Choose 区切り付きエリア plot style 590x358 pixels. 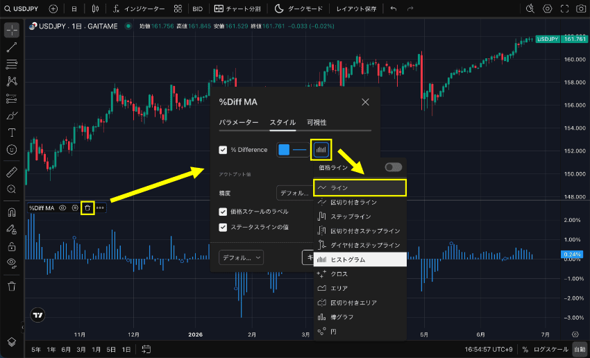pyautogui.click(x=360, y=302)
